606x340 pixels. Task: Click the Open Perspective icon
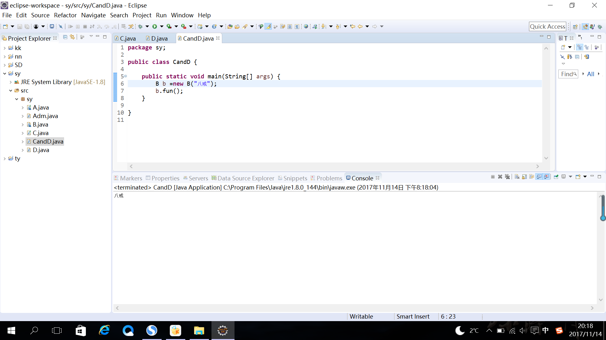575,26
